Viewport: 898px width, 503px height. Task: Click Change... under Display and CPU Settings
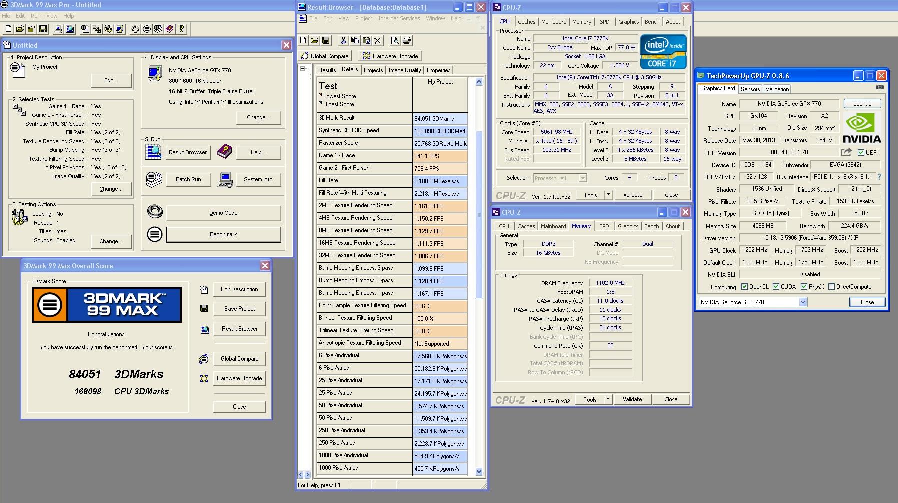click(258, 118)
